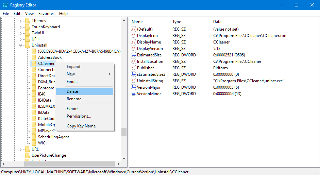Click the UserPictureChange folder icon
This screenshot has width=320, height=175.
[27, 155]
